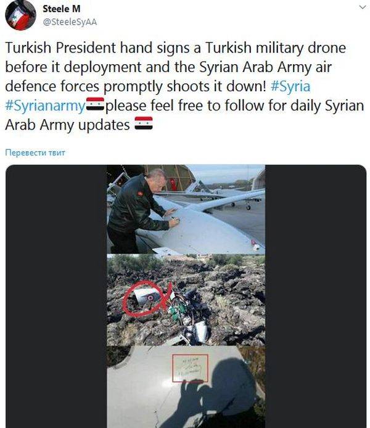Open the drone wreckage photo with red circle
The width and height of the screenshot is (370, 428).
[186, 300]
